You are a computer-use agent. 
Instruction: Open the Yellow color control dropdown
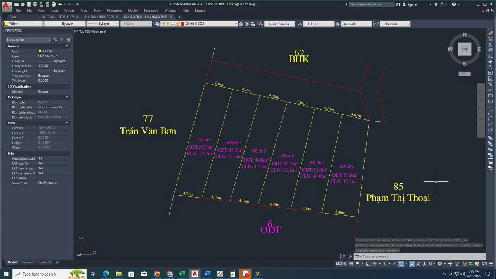coord(40,24)
